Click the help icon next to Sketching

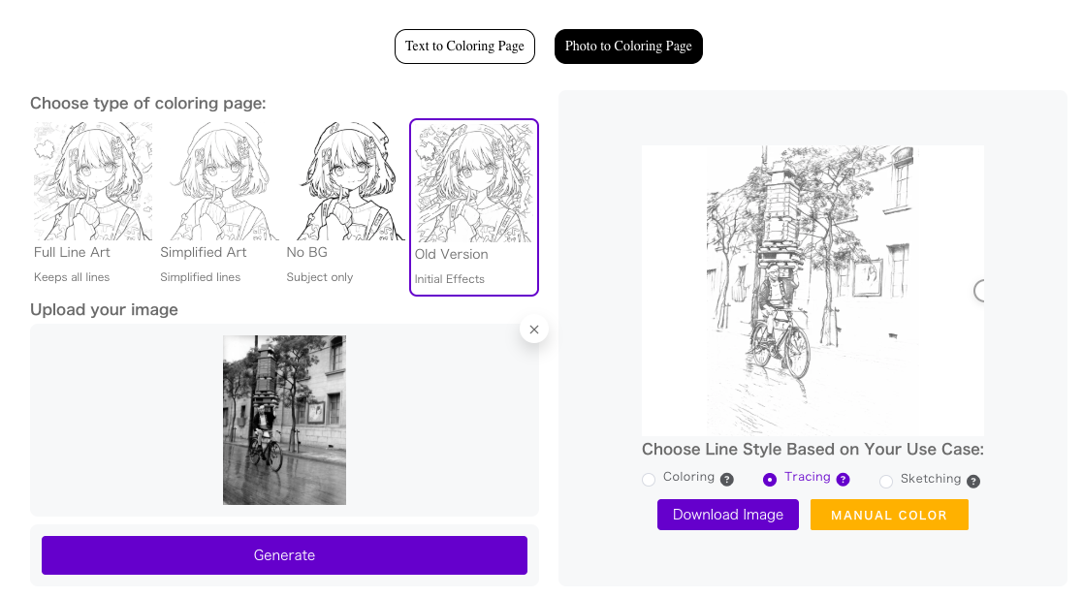click(x=973, y=481)
